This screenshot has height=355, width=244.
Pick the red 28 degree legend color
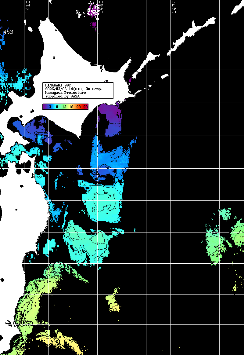pyautogui.click(x=85, y=107)
